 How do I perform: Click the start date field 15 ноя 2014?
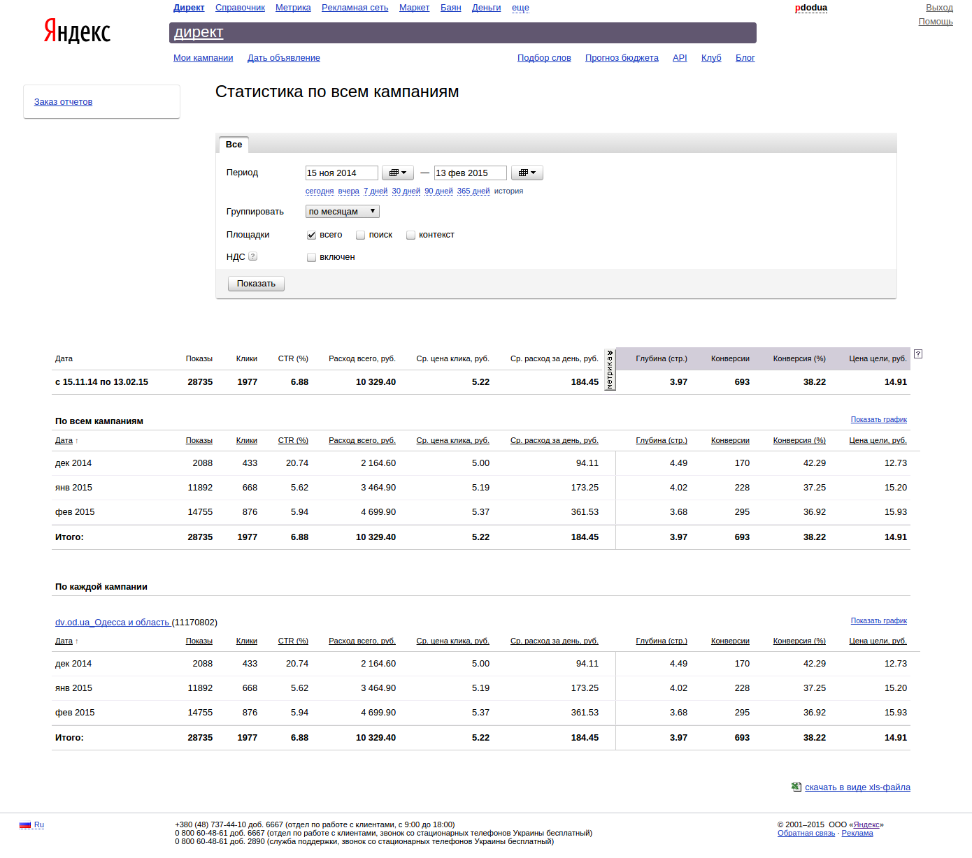point(341,173)
